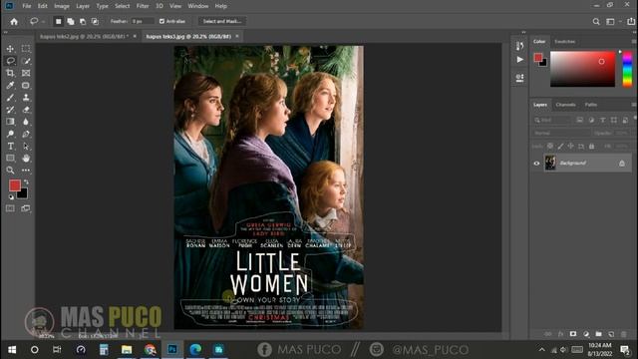638x359 pixels.
Task: Select the Blur tool
Action: (x=26, y=122)
